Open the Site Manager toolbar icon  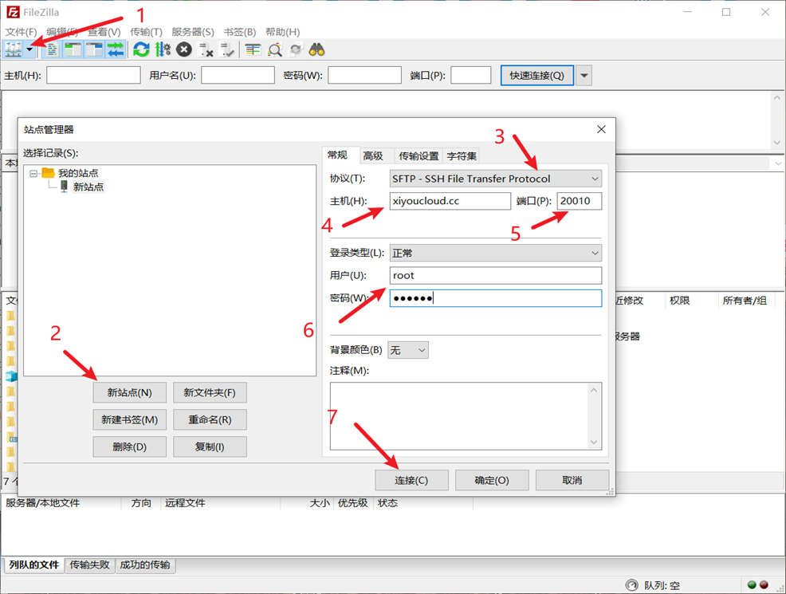[13, 49]
